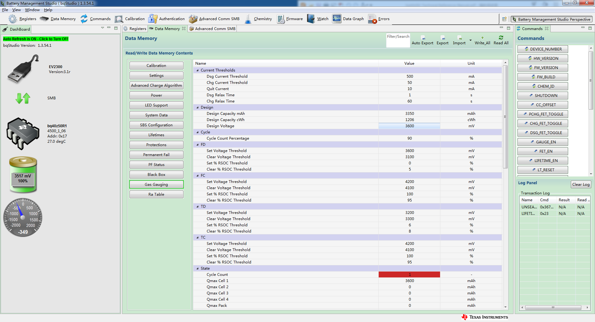595x322 pixels.
Task: Collapse the Current Thresholds group
Action: [x=198, y=70]
